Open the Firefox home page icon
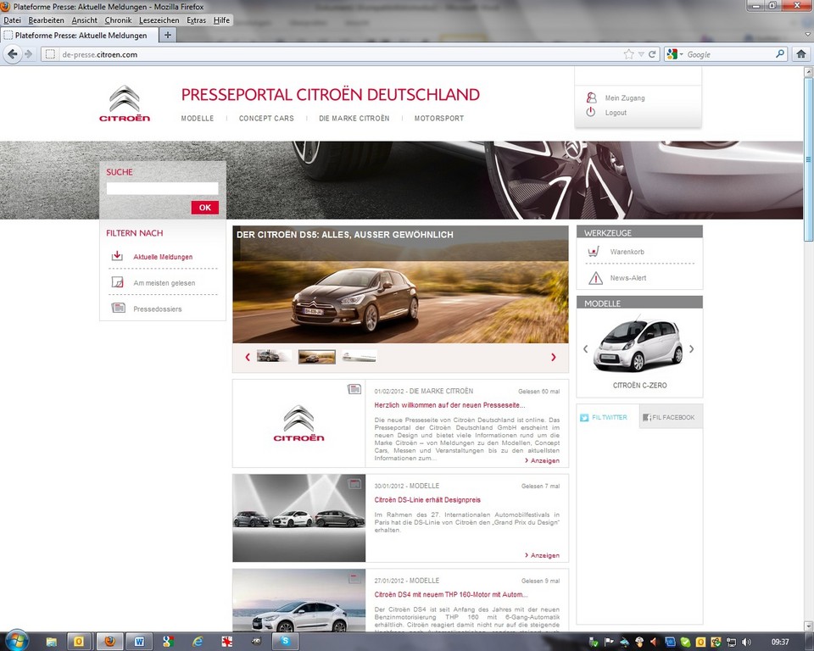Viewport: 814px width, 651px height. [x=801, y=54]
